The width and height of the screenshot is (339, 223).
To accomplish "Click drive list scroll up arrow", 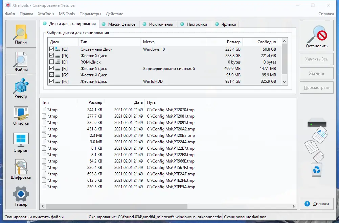I will point(284,41).
